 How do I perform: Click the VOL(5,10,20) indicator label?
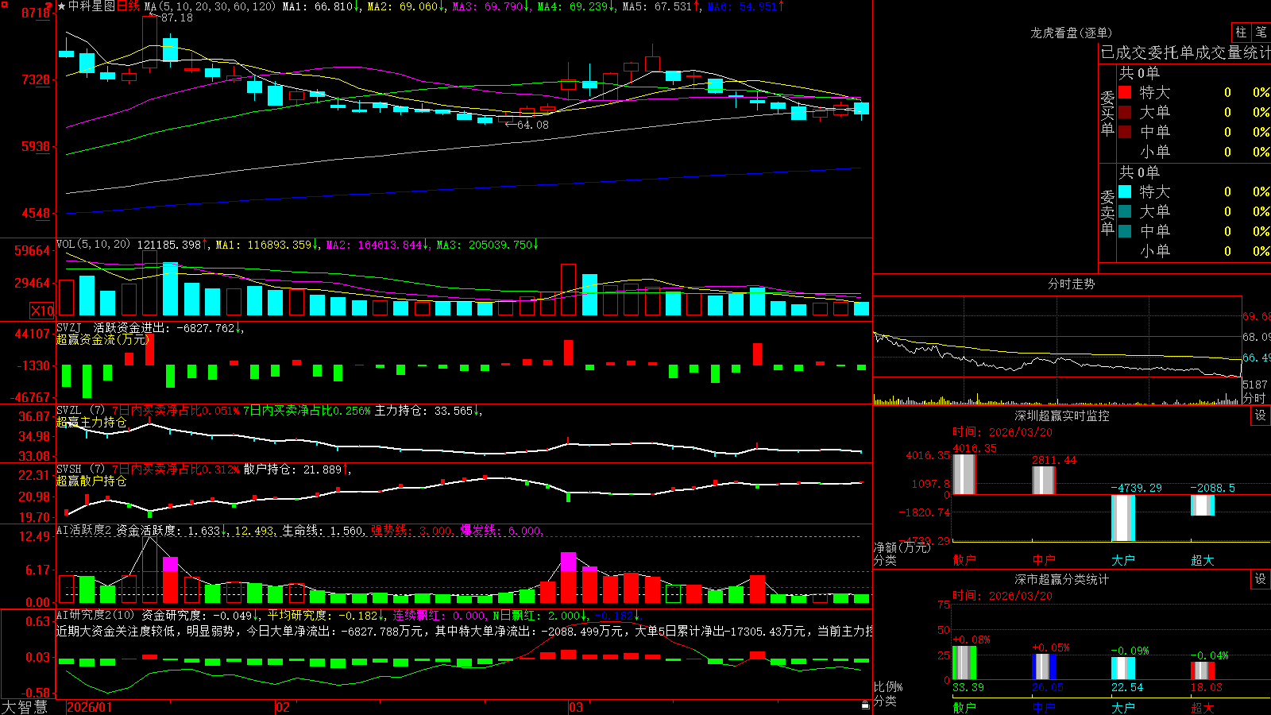point(93,245)
